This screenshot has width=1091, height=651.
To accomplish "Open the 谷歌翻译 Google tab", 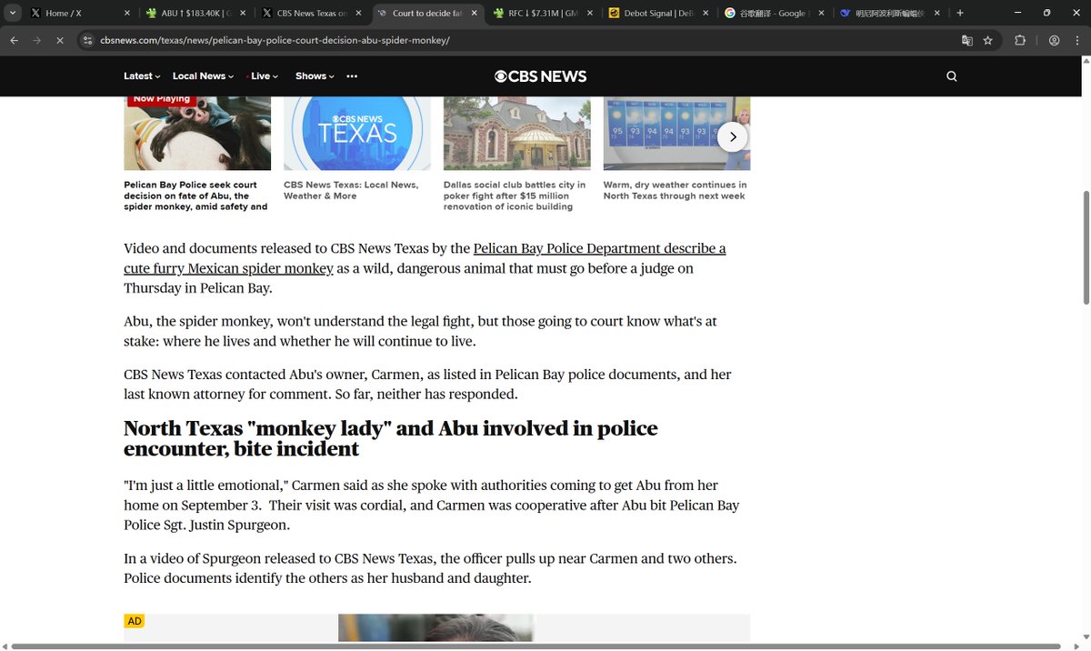I will pos(774,14).
